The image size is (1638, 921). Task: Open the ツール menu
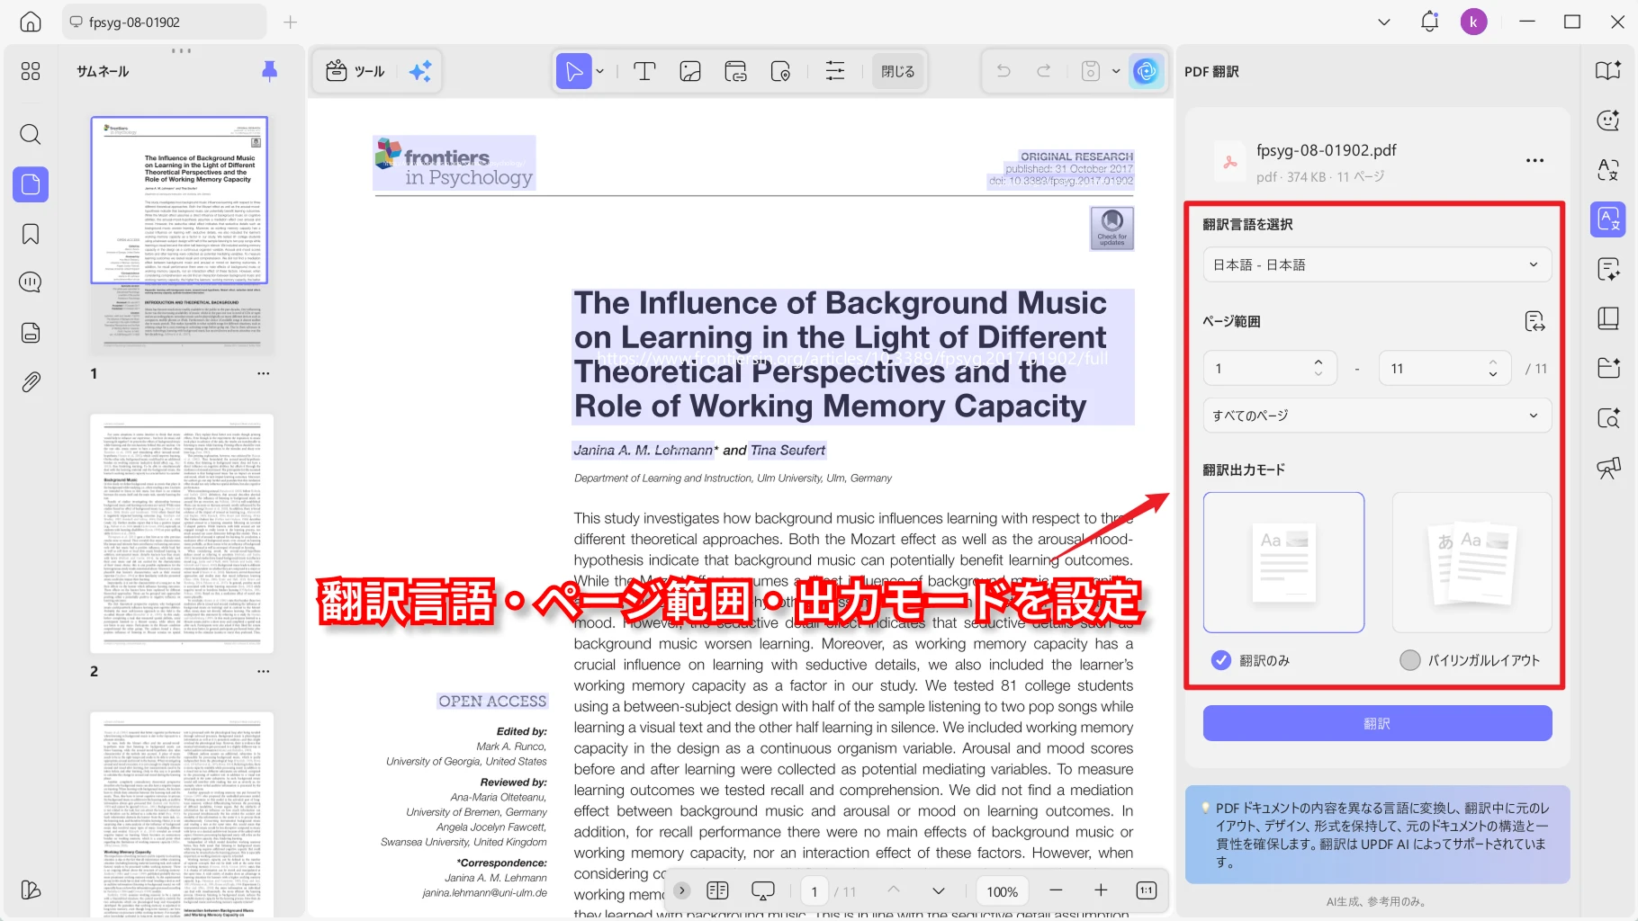(x=355, y=71)
